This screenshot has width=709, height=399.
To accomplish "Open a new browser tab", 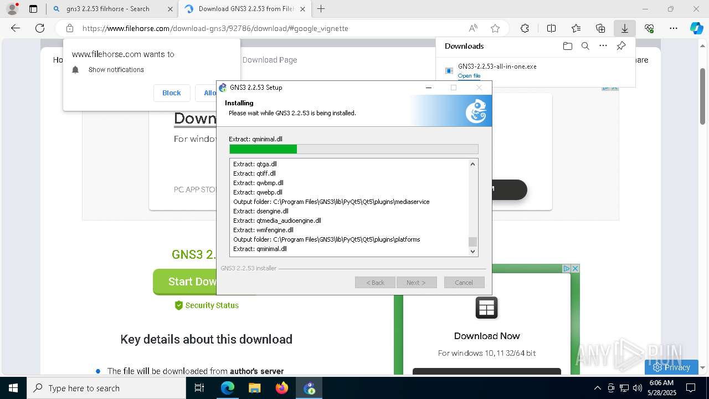I will pyautogui.click(x=321, y=9).
